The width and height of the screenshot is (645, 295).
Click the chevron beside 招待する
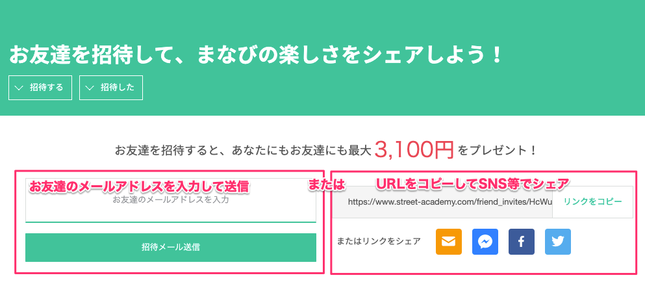pyautogui.click(x=18, y=88)
